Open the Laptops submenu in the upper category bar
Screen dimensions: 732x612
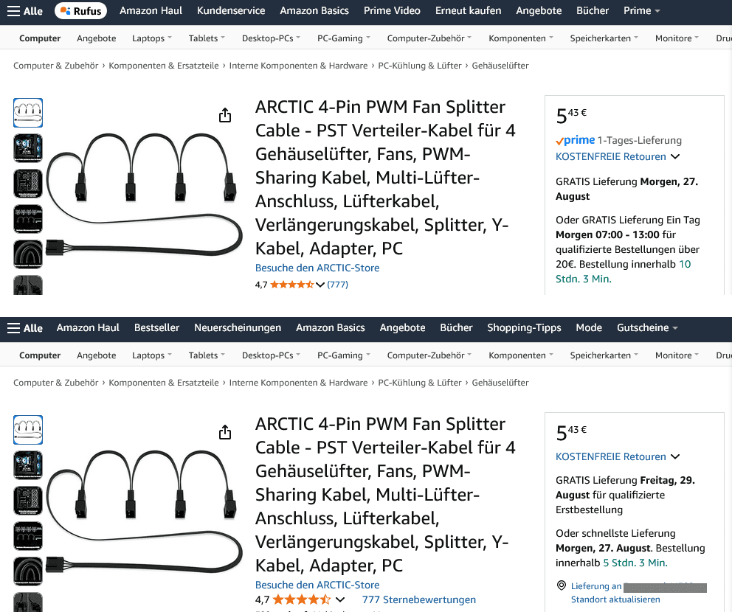point(151,38)
